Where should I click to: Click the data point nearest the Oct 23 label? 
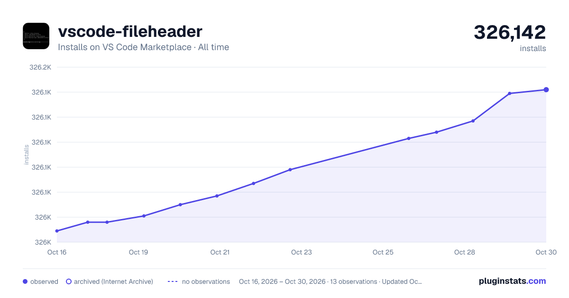click(x=290, y=169)
